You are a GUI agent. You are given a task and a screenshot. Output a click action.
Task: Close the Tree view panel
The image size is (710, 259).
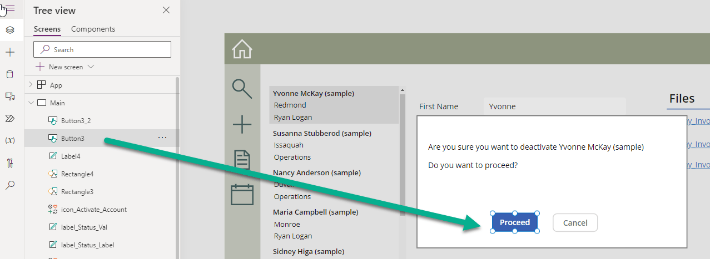click(166, 10)
